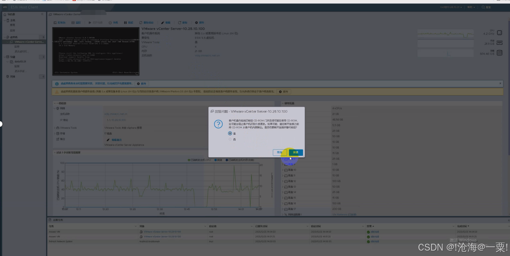This screenshot has height=256, width=510.
Task: Click 操作 button in the blue info banner
Action: click(141, 83)
